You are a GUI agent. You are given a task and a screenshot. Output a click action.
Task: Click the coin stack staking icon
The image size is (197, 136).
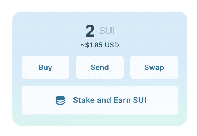(x=60, y=100)
